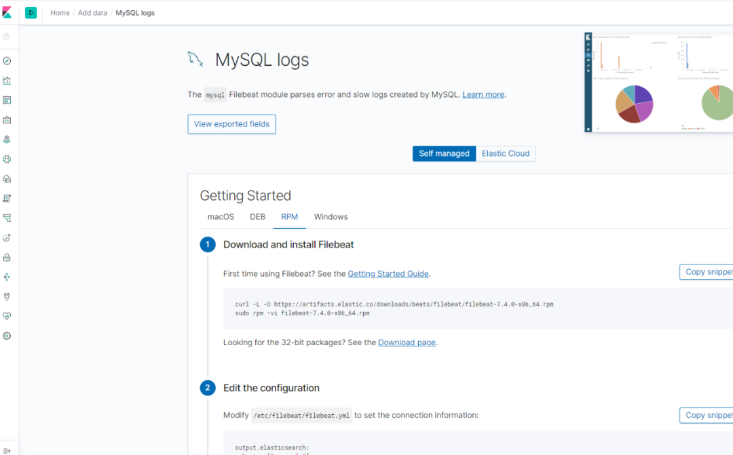This screenshot has width=733, height=455.
Task: Click the Getting Started heading
Action: pyautogui.click(x=246, y=196)
